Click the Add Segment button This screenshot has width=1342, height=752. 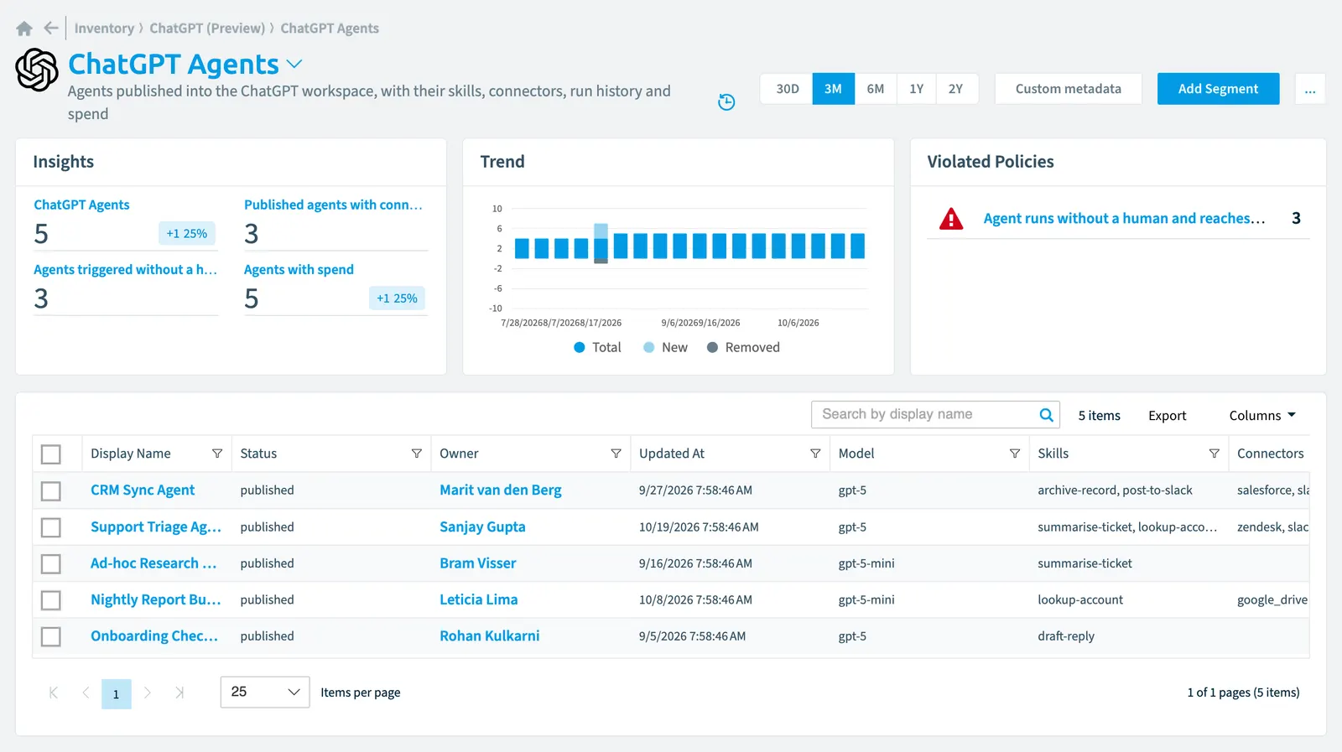(x=1219, y=89)
